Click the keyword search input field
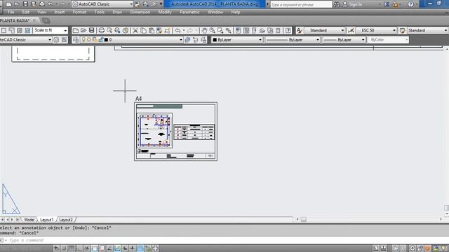The width and height of the screenshot is (449, 252). click(301, 5)
